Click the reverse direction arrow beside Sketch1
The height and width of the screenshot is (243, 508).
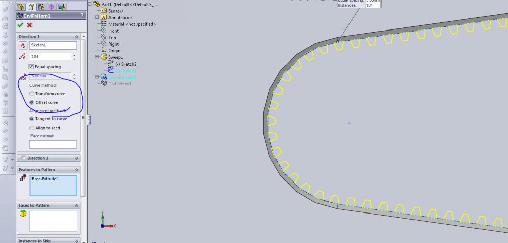click(x=22, y=45)
